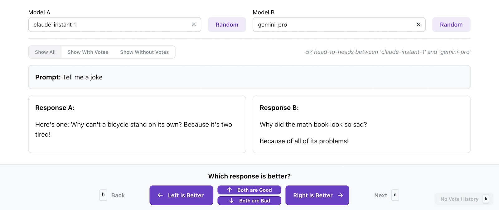The height and width of the screenshot is (210, 499).
Task: Vote Both are Good
Action: pyautogui.click(x=249, y=190)
